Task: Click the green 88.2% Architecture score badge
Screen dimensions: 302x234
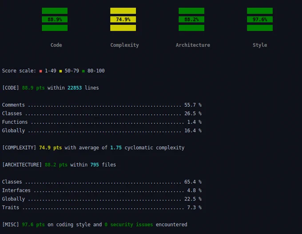Action: click(x=191, y=19)
